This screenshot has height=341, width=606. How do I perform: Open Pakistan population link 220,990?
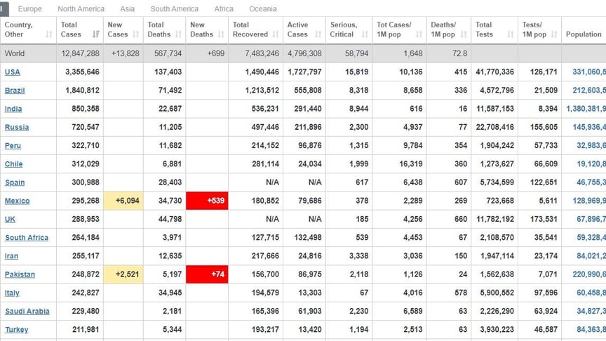tap(589, 274)
